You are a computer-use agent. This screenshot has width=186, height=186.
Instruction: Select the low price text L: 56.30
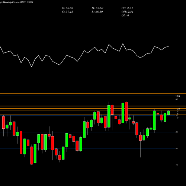(x=97, y=12)
